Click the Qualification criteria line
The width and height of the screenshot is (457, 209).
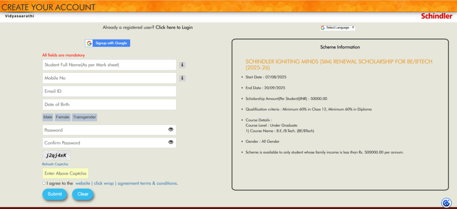309,109
